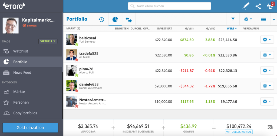This screenshot has width=277, height=136.
Task: Open the pencil write-post icon
Action: [x=246, y=6]
